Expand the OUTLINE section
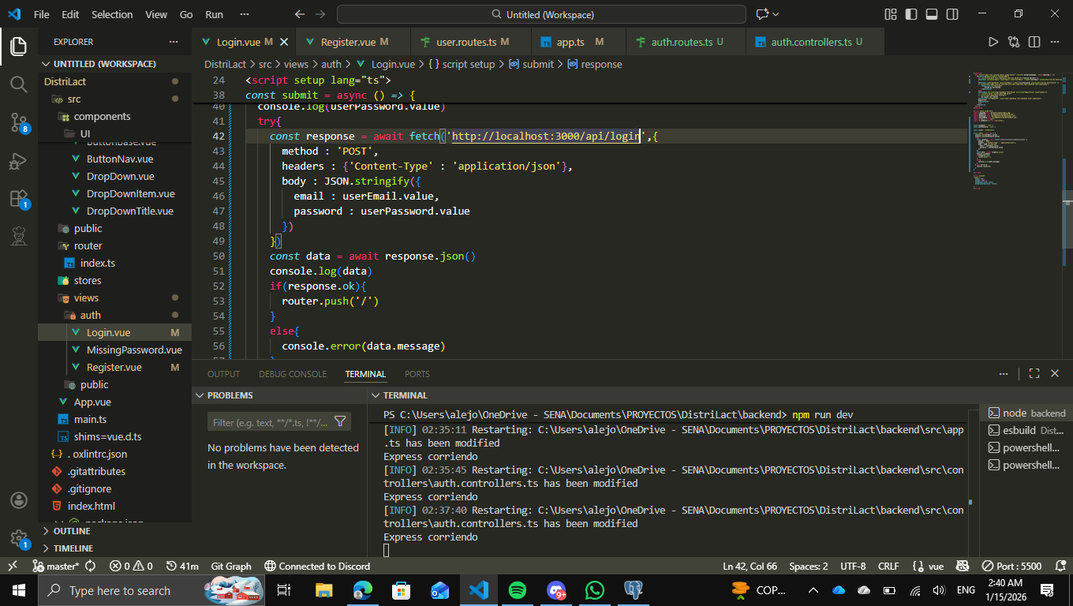The height and width of the screenshot is (606, 1073). [71, 531]
